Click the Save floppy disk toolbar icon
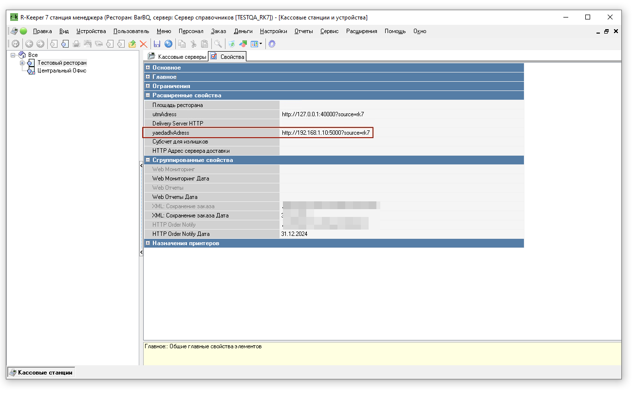This screenshot has width=633, height=393. pyautogui.click(x=157, y=44)
